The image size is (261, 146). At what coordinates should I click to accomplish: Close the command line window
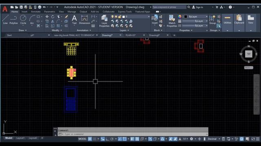click(x=55, y=131)
